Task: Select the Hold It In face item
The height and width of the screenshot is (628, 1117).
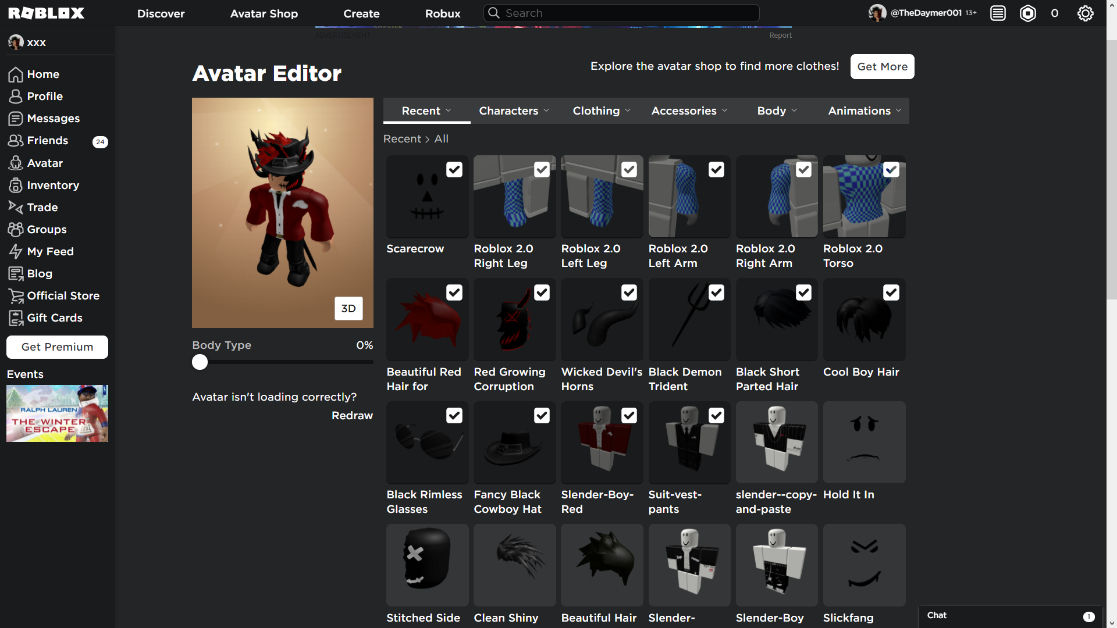Action: [865, 443]
